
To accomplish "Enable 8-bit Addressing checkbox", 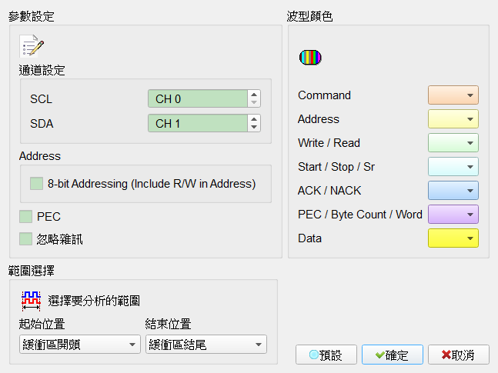I will pyautogui.click(x=36, y=184).
